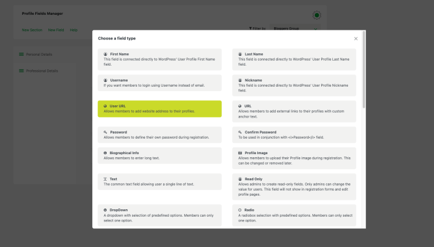
Task: Click the text cursor icon beside Text
Action: 105,179
